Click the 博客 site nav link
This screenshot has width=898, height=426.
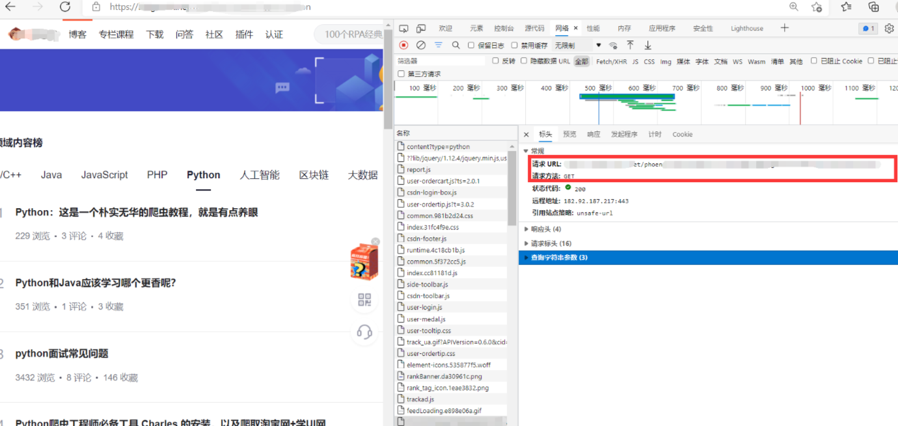pos(77,34)
